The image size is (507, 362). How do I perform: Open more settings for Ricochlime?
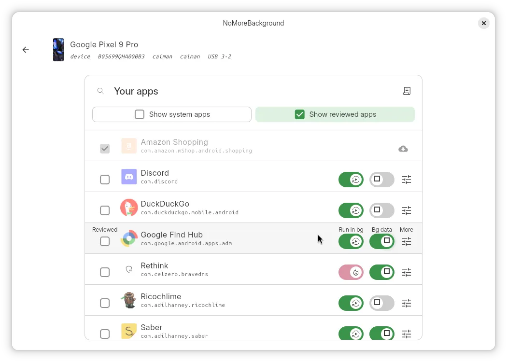pyautogui.click(x=407, y=303)
